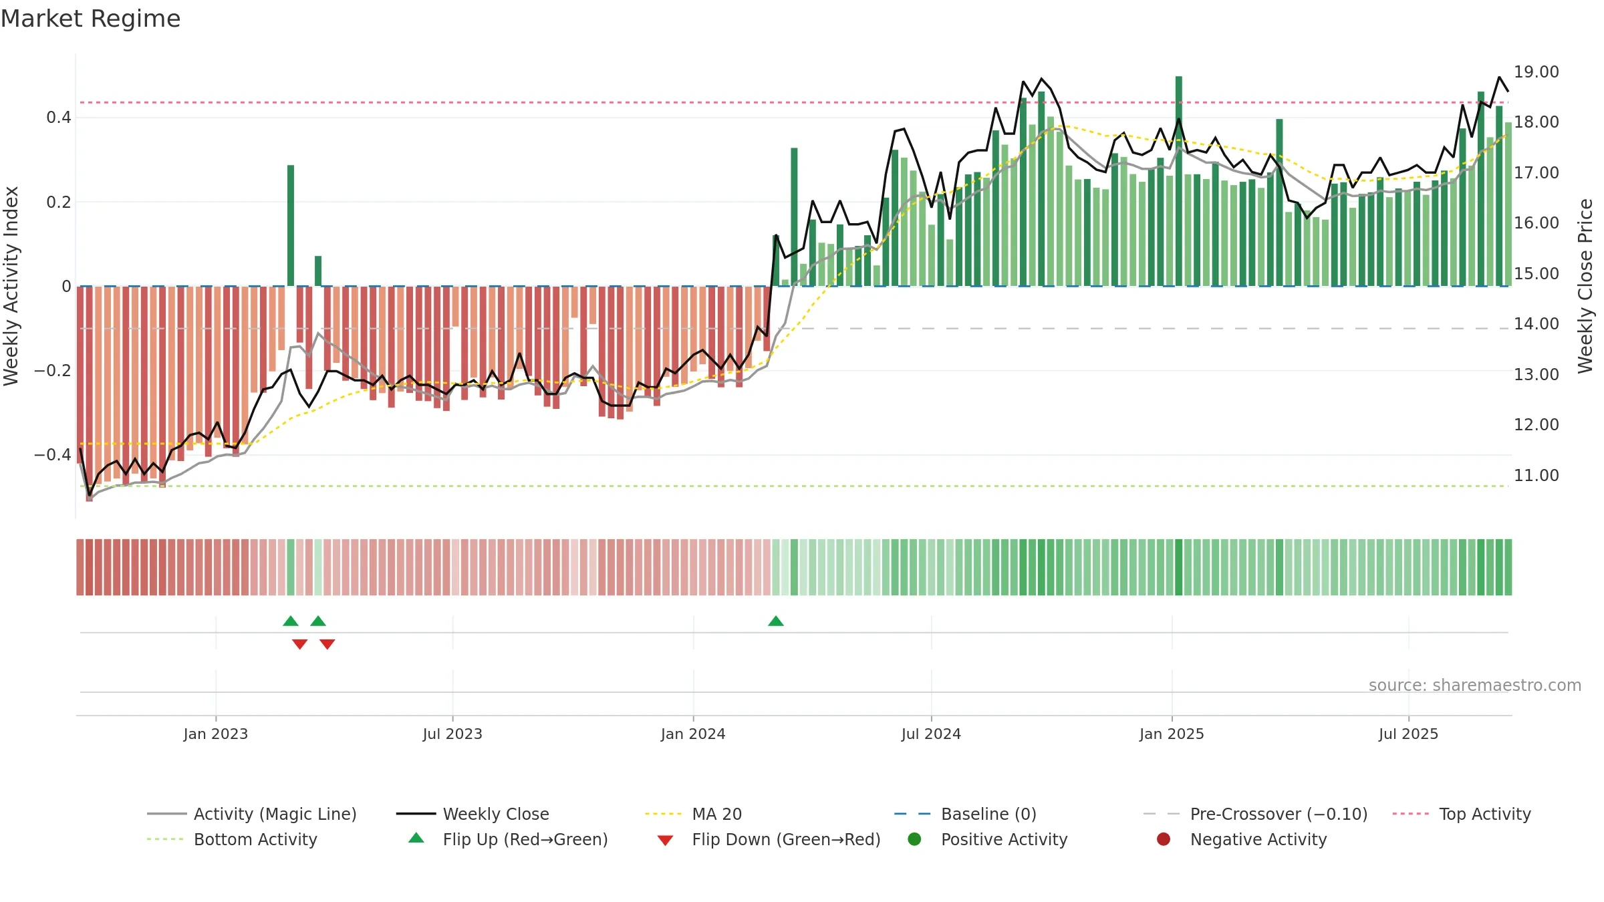Click the tallest green bar near Jan 2025
Viewport: 1604px width, 902px height.
pyautogui.click(x=1179, y=181)
